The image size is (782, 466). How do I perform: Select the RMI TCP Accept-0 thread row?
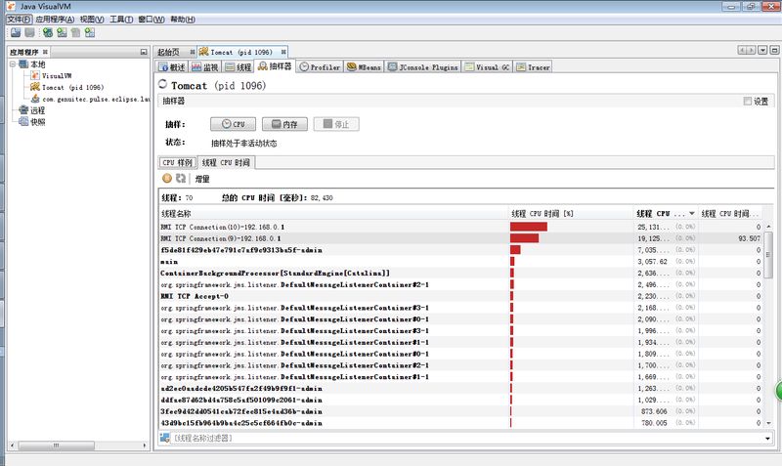point(461,296)
